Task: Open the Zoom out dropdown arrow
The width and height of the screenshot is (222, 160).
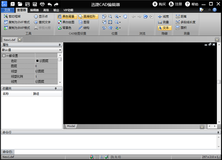Action: 120,22
